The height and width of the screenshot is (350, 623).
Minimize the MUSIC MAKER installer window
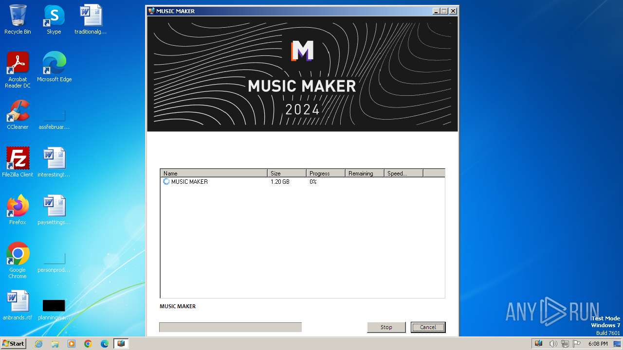(436, 11)
